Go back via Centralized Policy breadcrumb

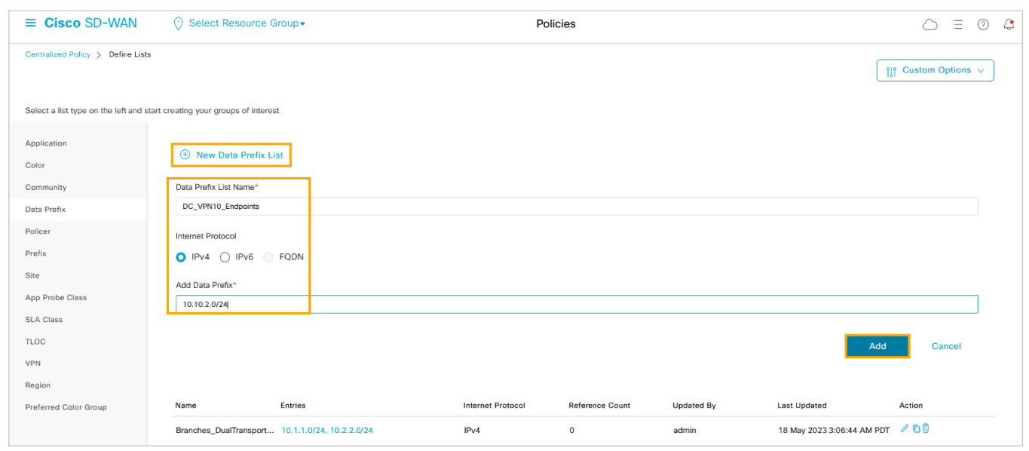57,54
